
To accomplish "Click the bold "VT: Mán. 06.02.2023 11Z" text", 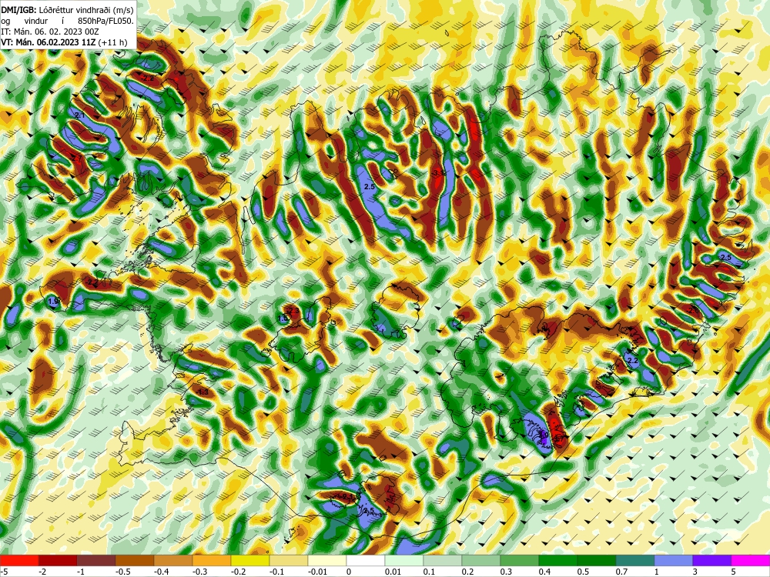I will (49, 42).
